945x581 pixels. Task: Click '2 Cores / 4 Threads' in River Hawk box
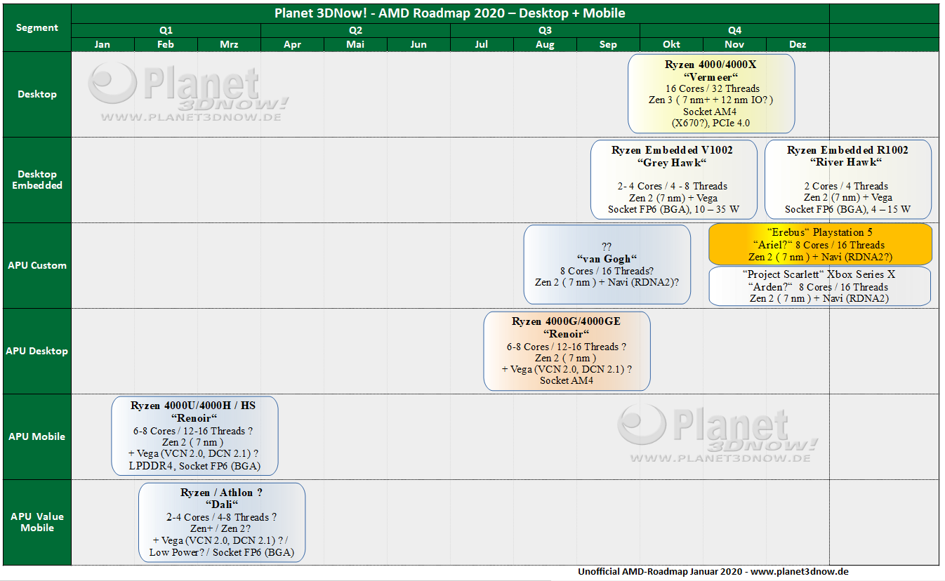click(x=846, y=186)
